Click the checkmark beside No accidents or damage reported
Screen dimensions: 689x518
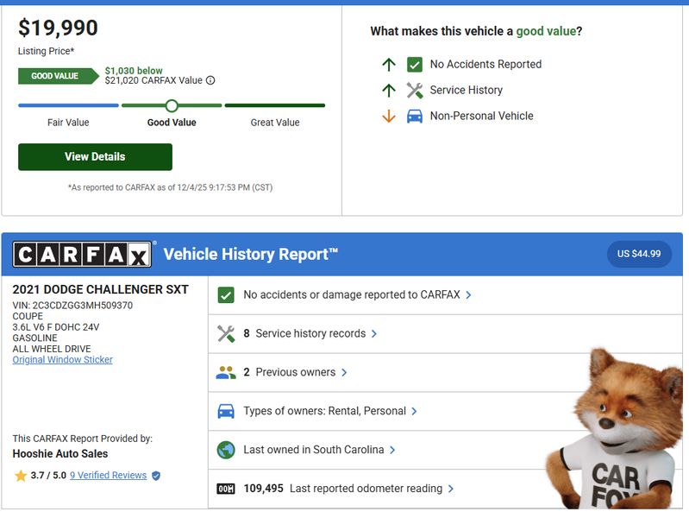[x=226, y=295]
